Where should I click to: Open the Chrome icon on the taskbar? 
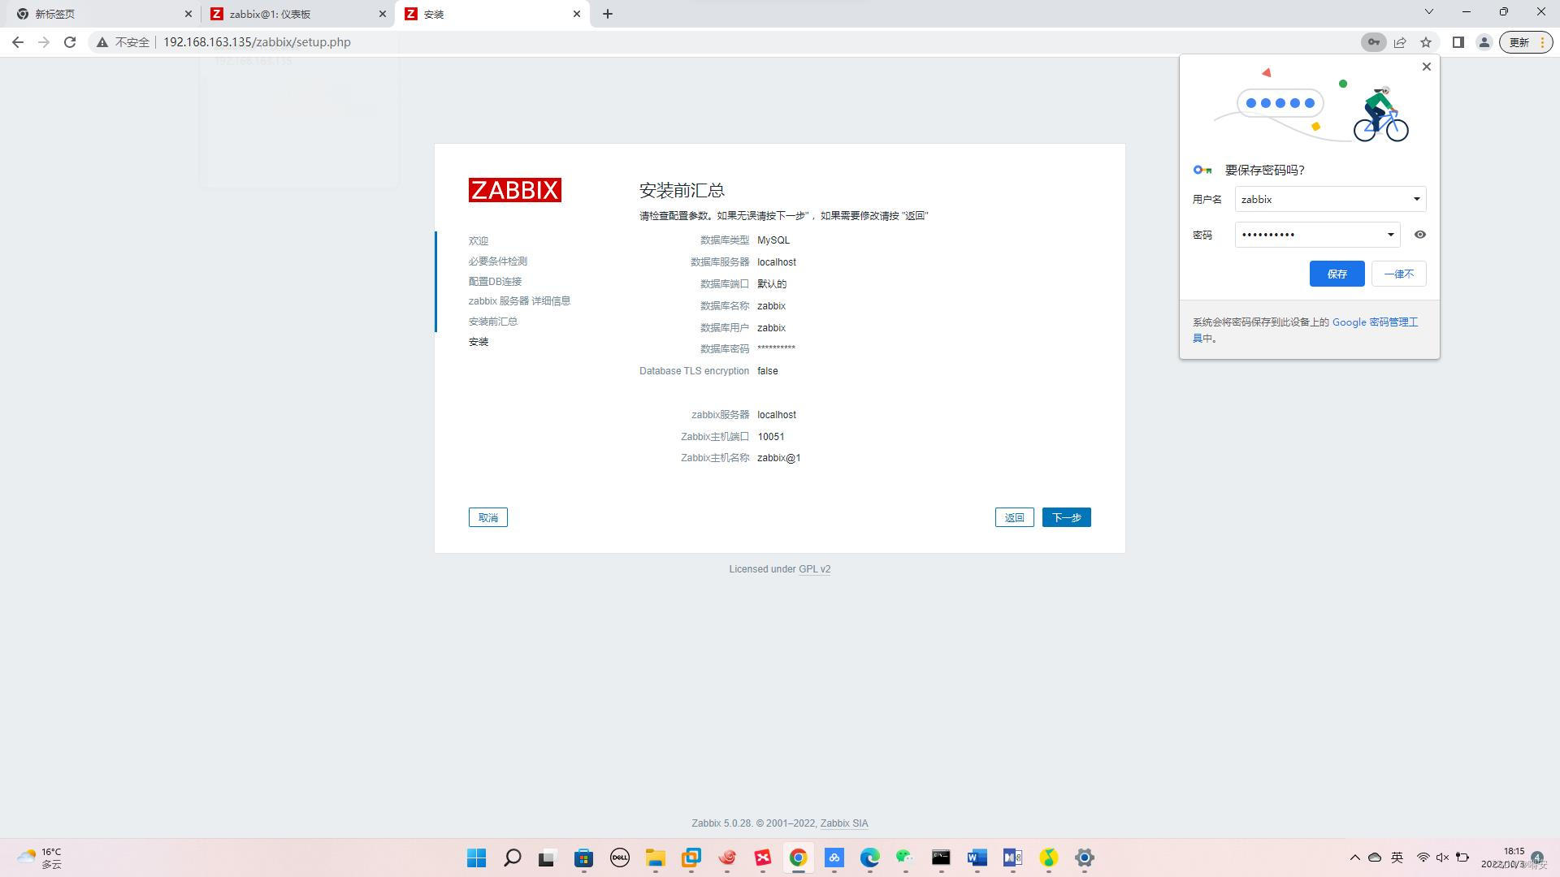[x=798, y=858]
